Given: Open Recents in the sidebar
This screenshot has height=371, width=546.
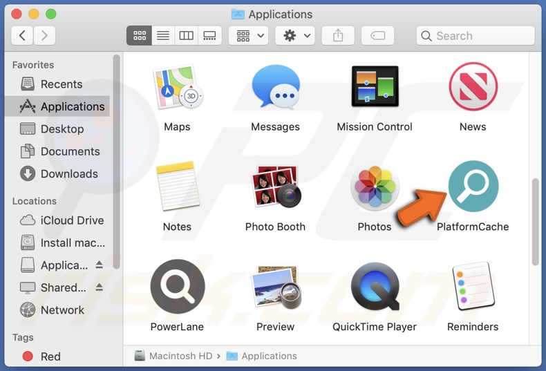Looking at the screenshot, I should [x=57, y=84].
